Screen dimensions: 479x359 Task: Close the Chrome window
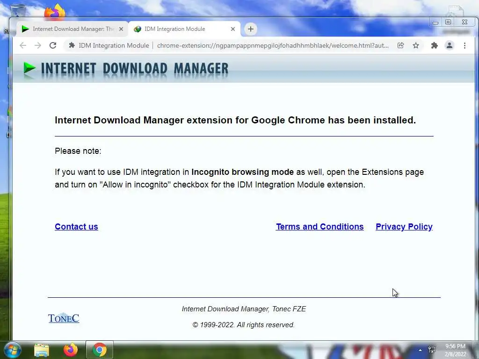(464, 22)
